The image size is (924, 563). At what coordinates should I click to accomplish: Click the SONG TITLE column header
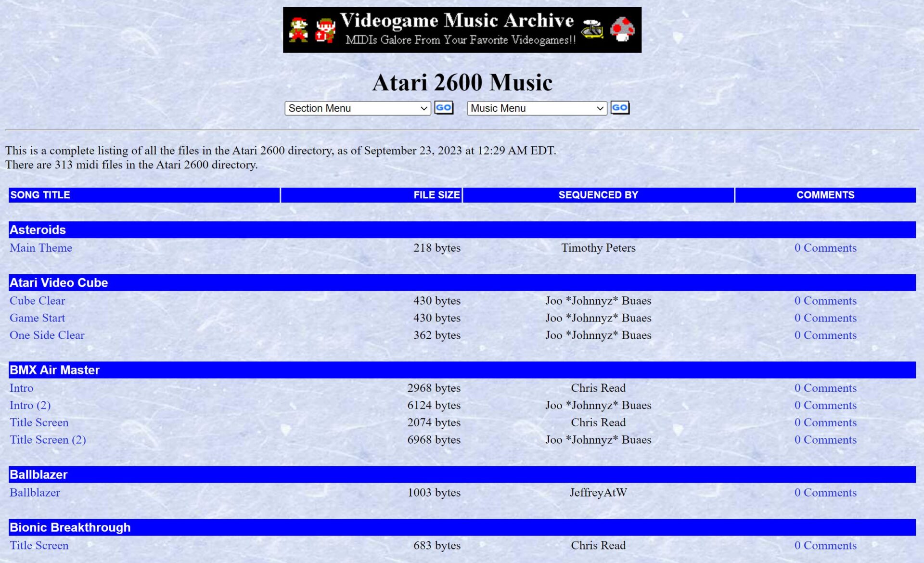click(x=40, y=194)
